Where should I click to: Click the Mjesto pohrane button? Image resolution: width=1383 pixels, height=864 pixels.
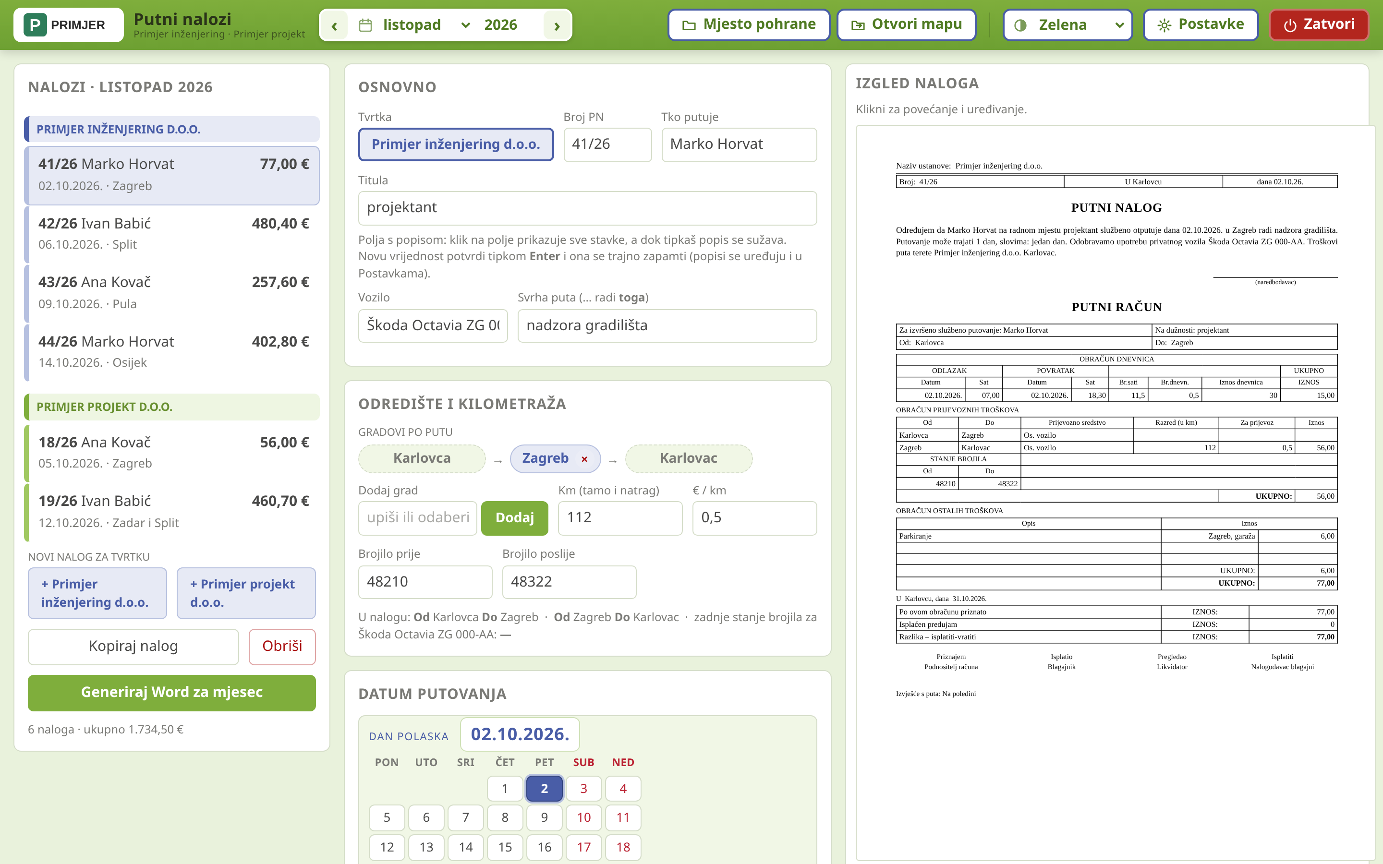click(x=749, y=25)
